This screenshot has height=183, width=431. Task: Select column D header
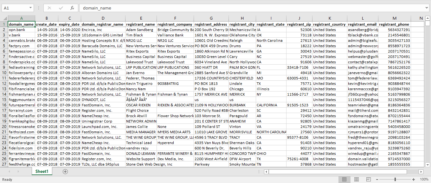click(x=103, y=18)
